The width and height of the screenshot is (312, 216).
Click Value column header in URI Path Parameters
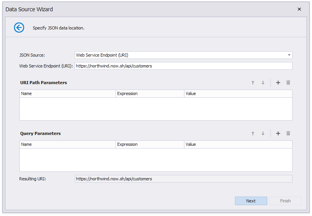click(x=238, y=93)
